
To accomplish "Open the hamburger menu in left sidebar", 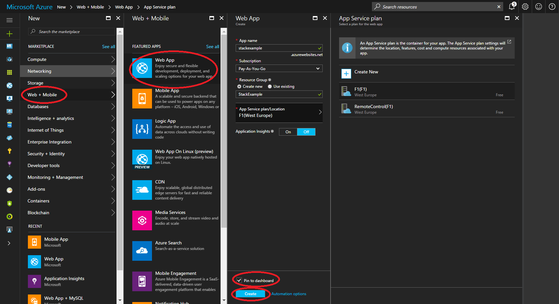I will pyautogui.click(x=10, y=20).
